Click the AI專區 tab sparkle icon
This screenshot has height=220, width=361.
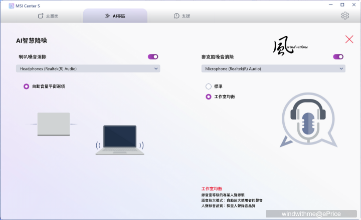107,16
